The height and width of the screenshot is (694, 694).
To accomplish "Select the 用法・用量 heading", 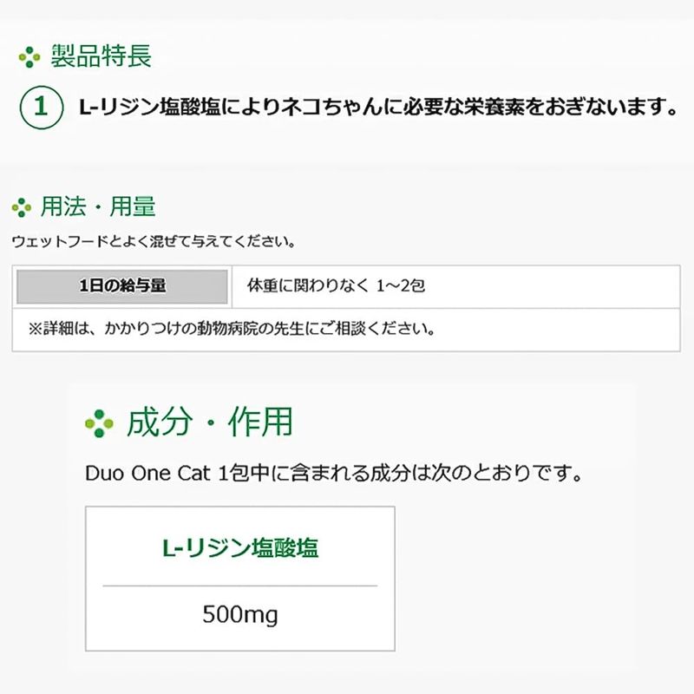I will [98, 206].
